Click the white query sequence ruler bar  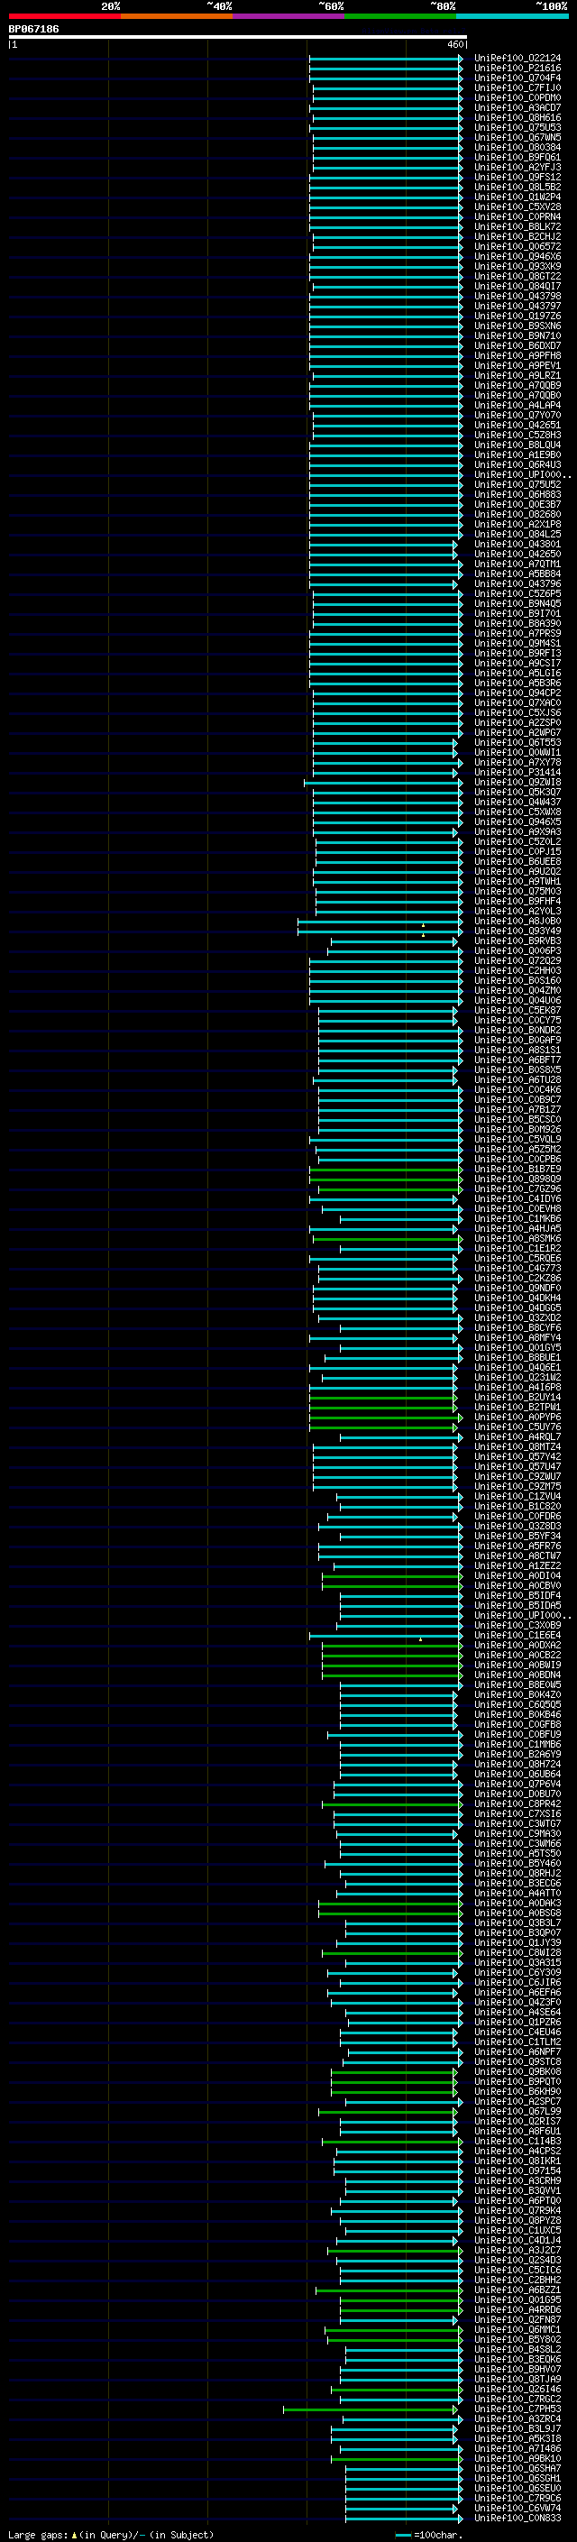[238, 38]
